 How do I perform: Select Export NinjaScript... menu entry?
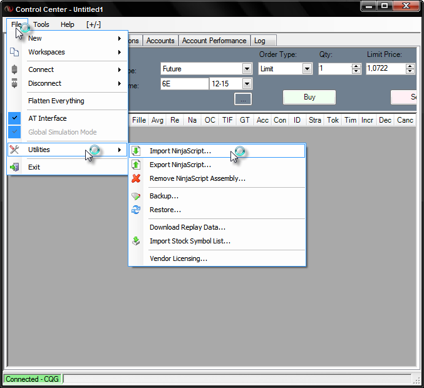click(x=217, y=165)
